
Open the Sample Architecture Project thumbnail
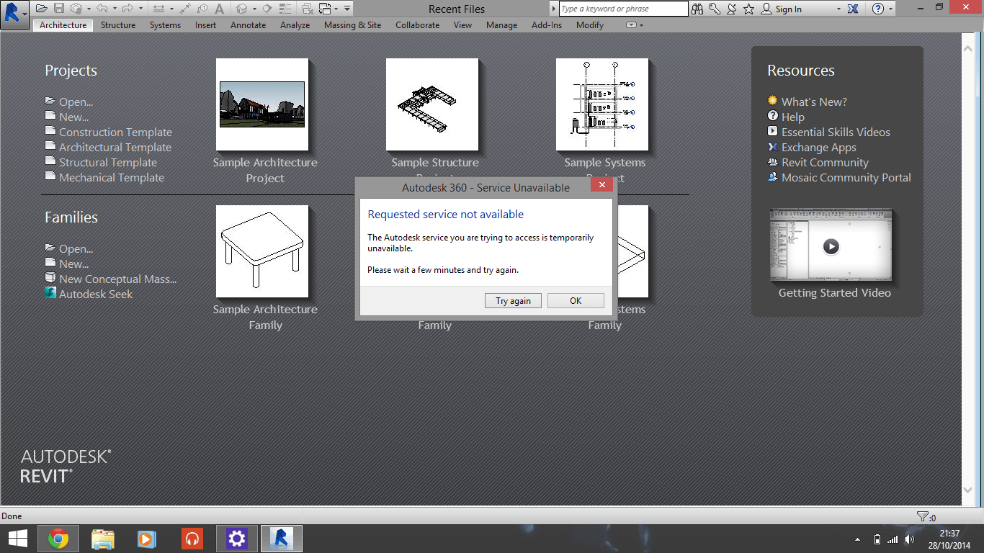pos(262,104)
